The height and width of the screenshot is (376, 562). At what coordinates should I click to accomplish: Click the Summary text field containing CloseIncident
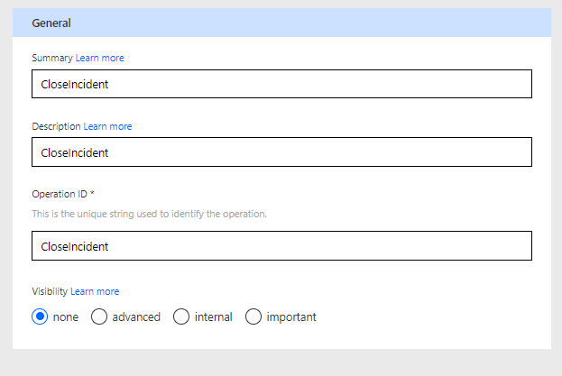[x=281, y=84]
